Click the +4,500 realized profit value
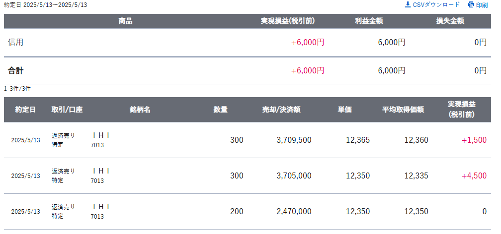 (x=474, y=175)
